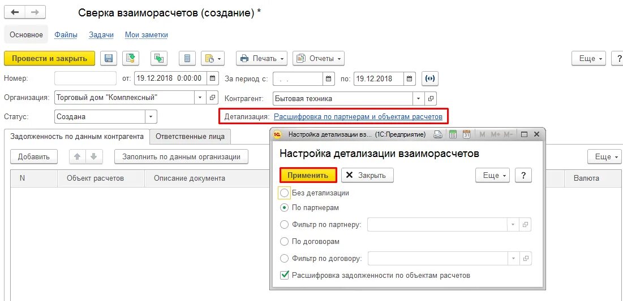Viewport: 623px width, 301px height.
Task: Open the Контрагент record with its open icon
Action: click(430, 98)
